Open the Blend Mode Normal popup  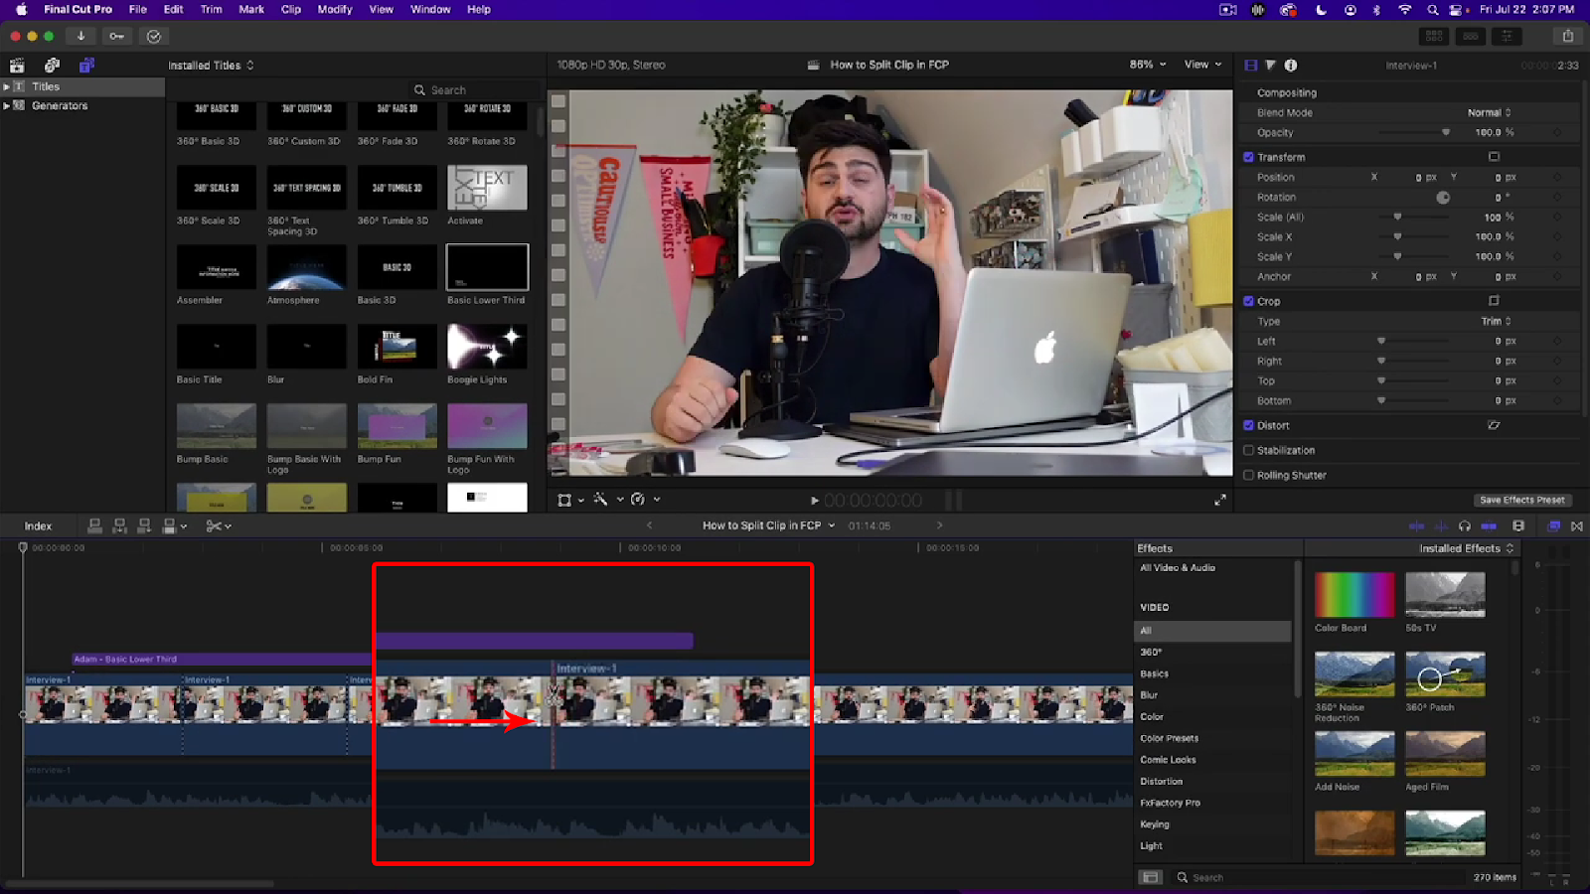click(1489, 112)
